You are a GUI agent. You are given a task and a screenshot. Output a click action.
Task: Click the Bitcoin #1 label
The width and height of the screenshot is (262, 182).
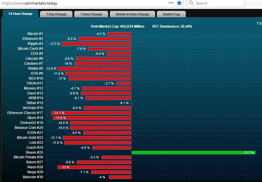35,34
